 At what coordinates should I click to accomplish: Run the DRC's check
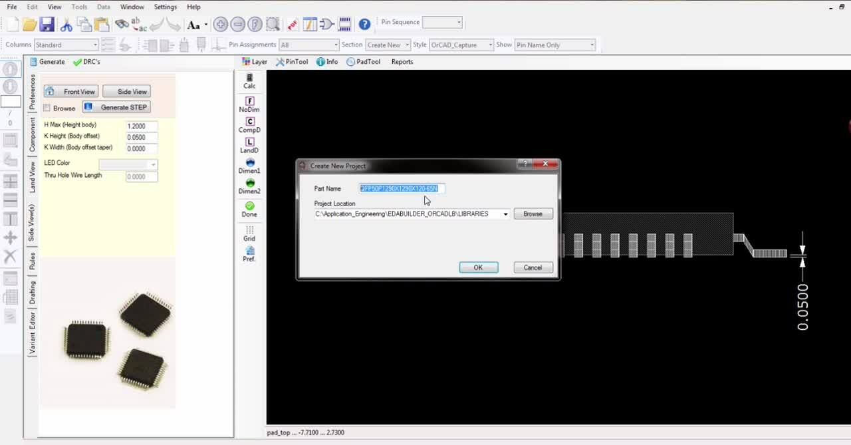pos(86,62)
